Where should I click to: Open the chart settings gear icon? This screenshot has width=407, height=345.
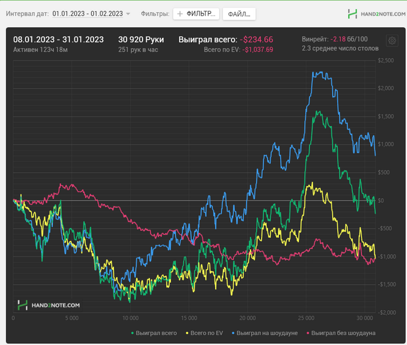(x=392, y=41)
